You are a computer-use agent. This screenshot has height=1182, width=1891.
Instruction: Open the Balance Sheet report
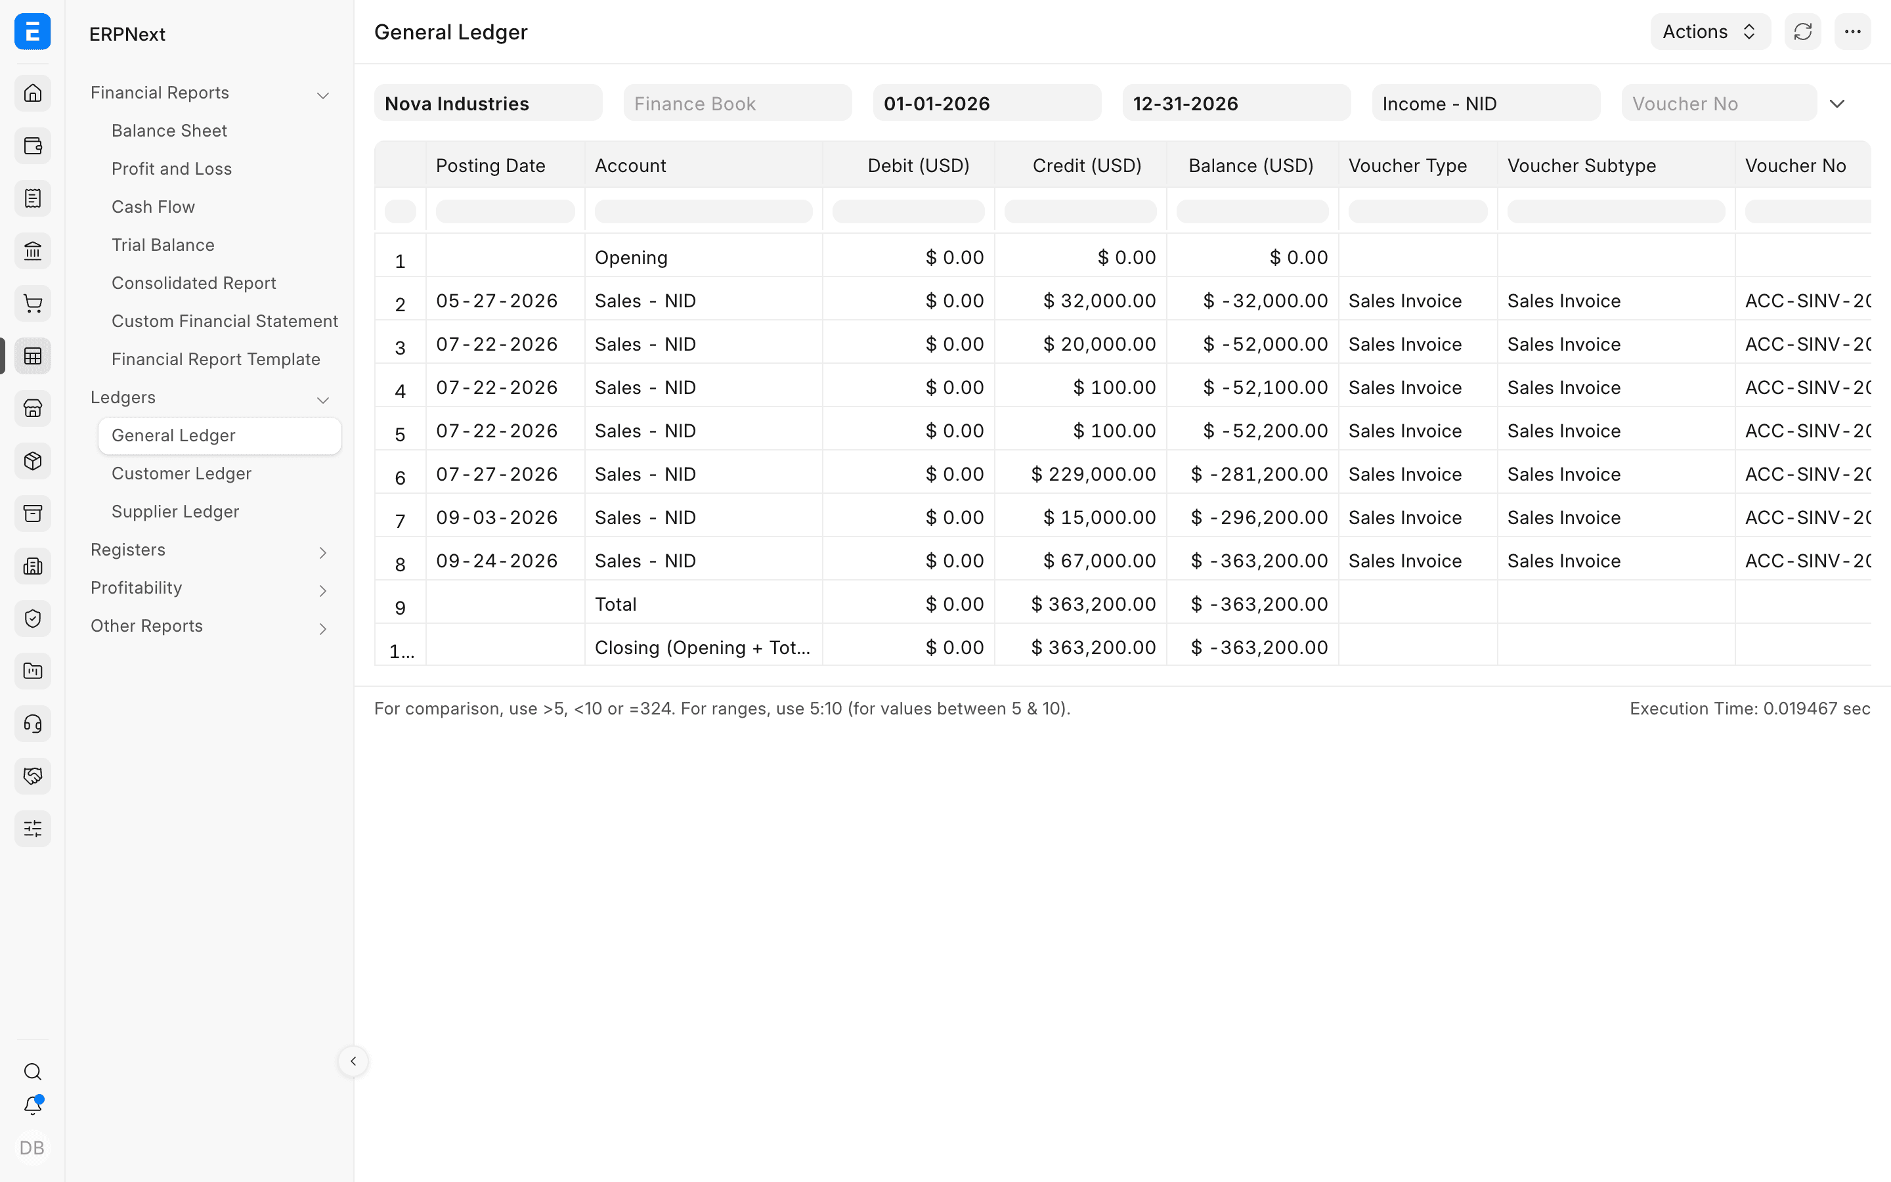tap(169, 131)
